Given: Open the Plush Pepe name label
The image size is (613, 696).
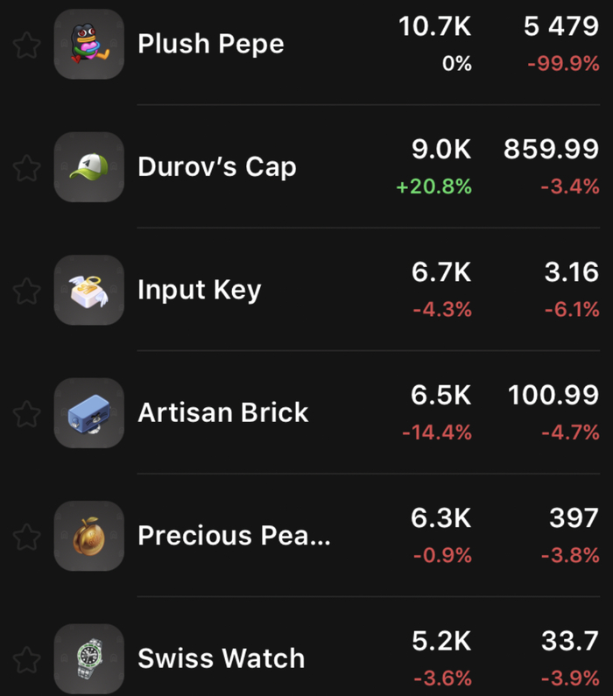Looking at the screenshot, I should 211,45.
